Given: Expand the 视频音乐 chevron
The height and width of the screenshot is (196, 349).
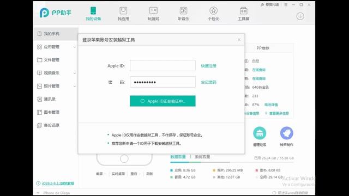Looking at the screenshot, I should (x=75, y=73).
